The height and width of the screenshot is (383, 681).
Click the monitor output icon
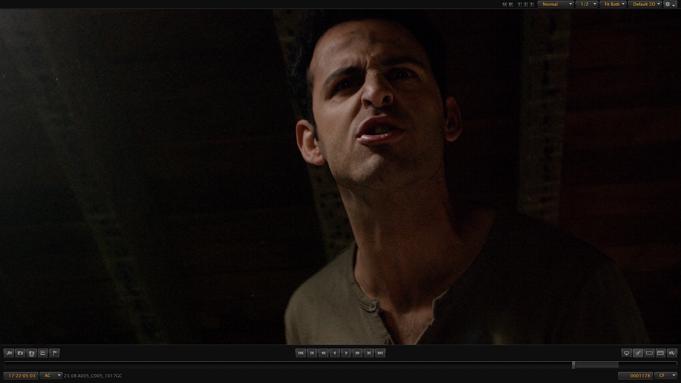pyautogui.click(x=627, y=353)
